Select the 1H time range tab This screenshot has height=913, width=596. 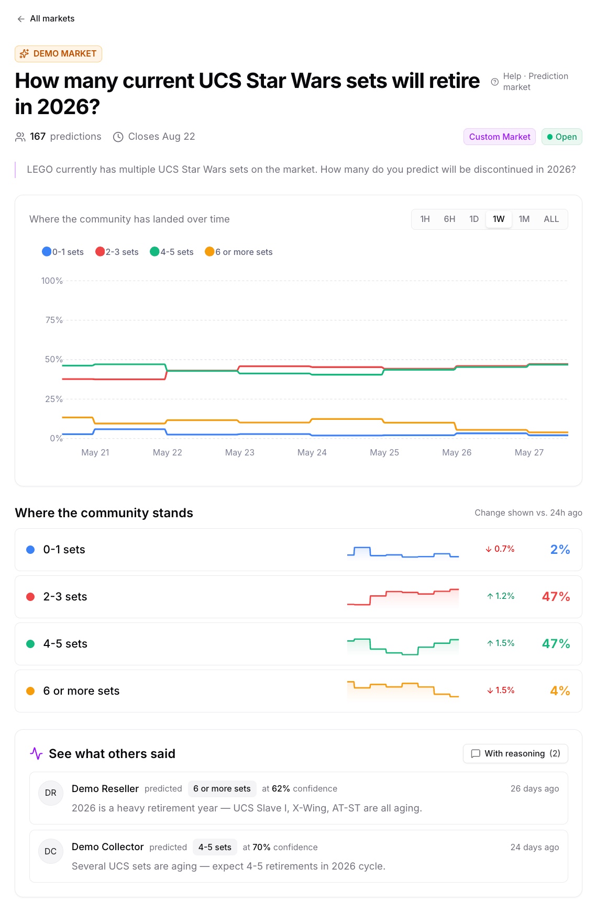(x=425, y=219)
